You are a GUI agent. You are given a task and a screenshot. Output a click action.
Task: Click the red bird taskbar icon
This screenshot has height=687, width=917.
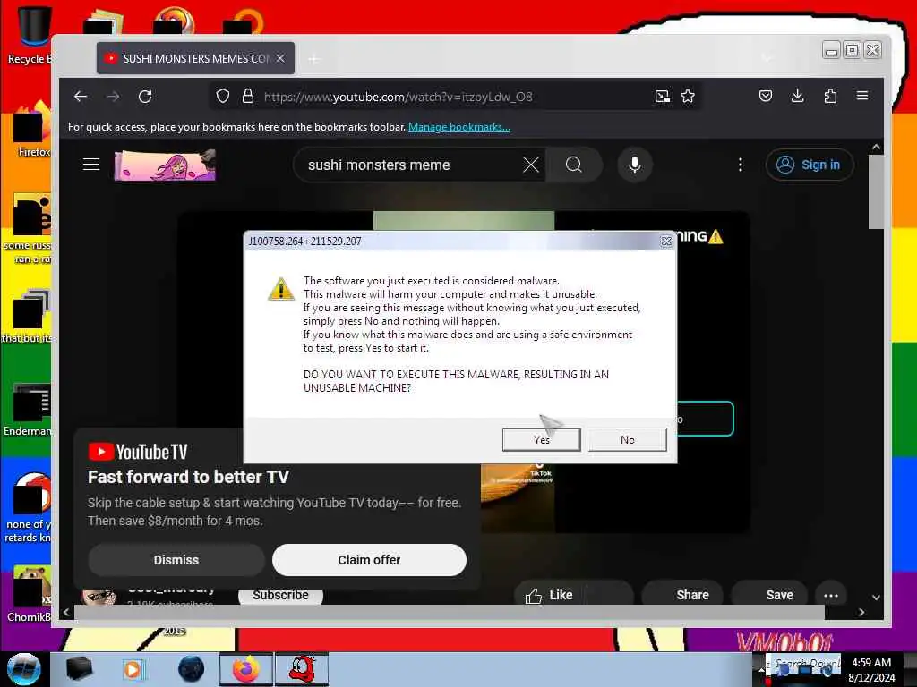pos(302,669)
